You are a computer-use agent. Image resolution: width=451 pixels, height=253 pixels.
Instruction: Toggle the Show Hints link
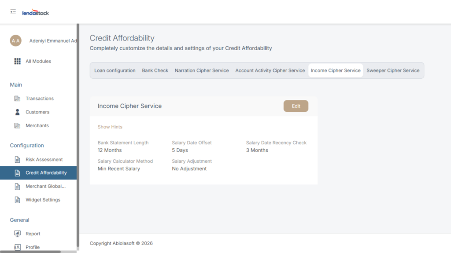(x=110, y=127)
